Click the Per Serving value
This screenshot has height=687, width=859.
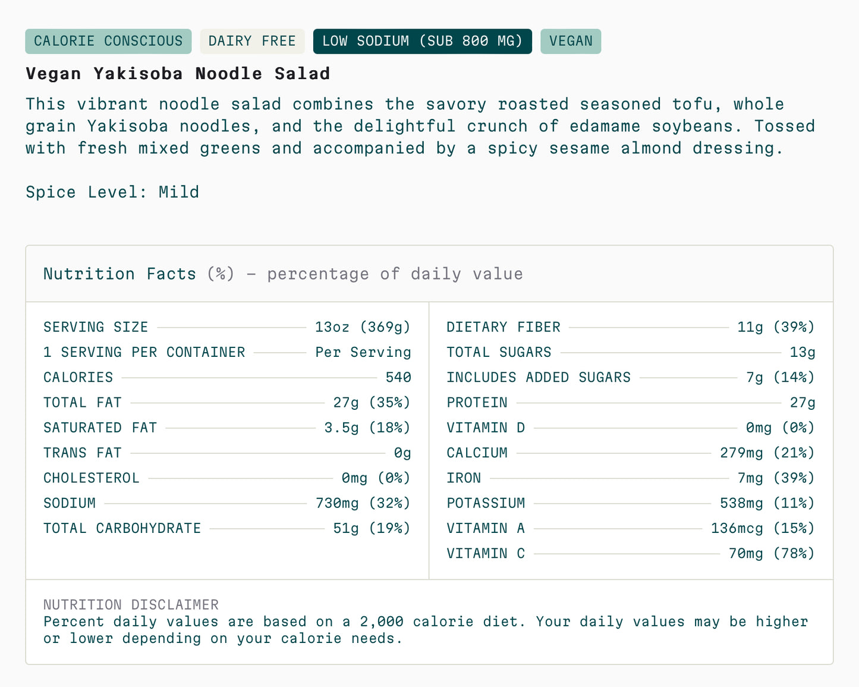363,352
